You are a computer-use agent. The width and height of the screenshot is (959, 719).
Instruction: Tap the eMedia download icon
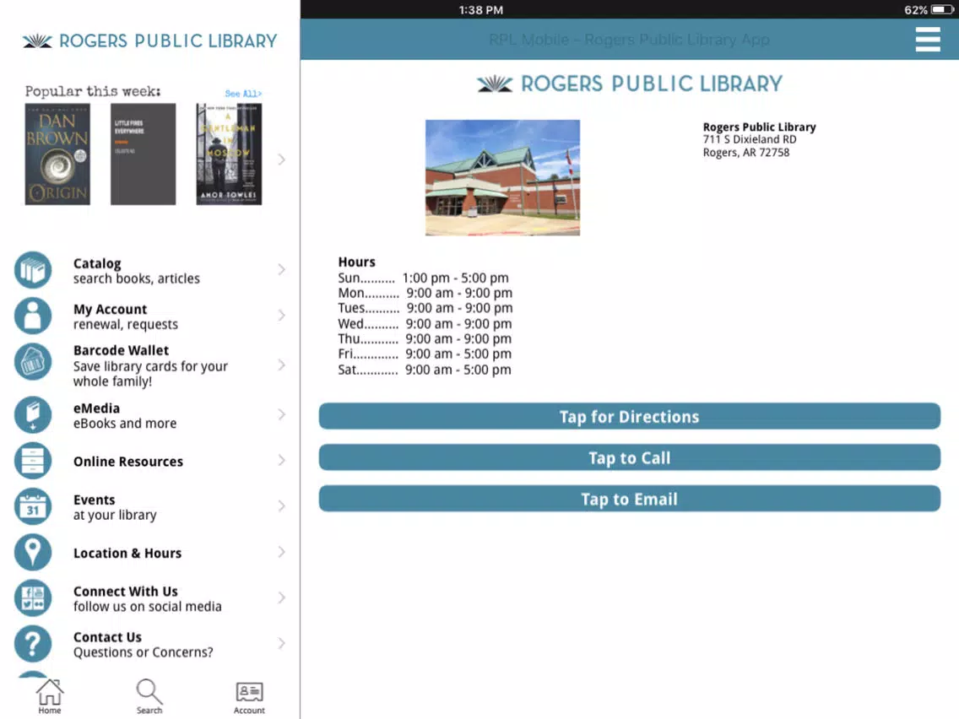[33, 414]
